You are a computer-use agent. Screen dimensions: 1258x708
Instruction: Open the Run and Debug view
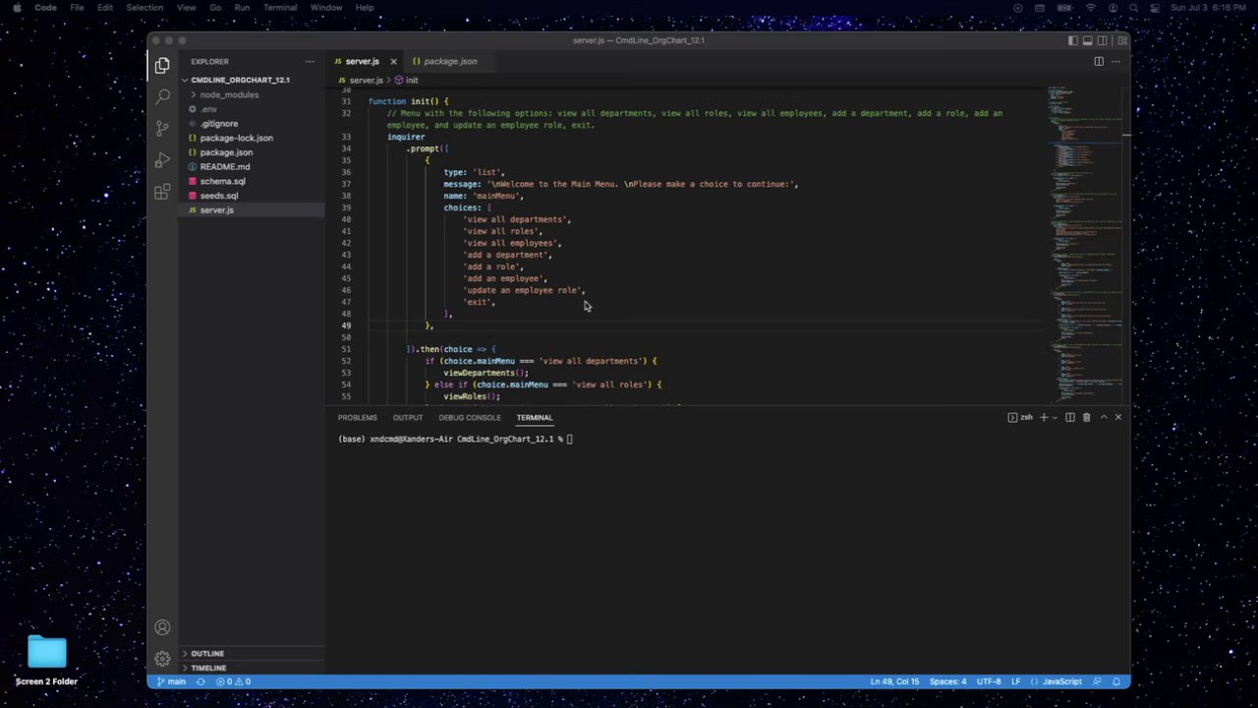pyautogui.click(x=162, y=159)
